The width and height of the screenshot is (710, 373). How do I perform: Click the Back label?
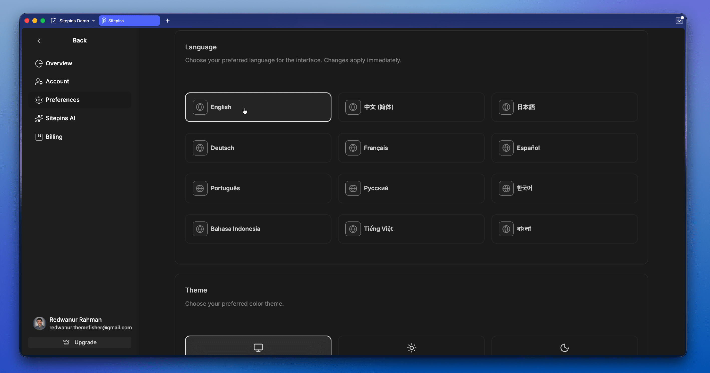pos(79,41)
